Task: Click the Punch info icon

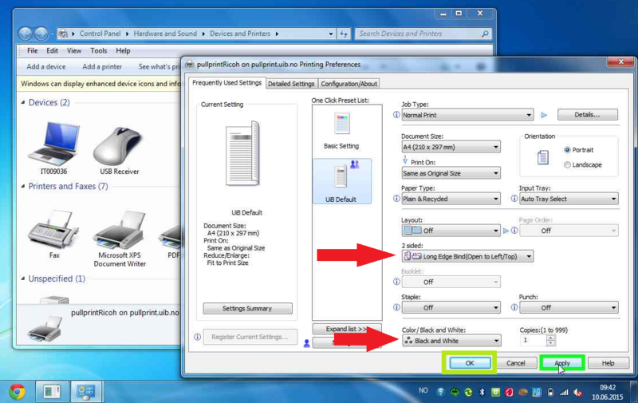Action: (x=514, y=307)
